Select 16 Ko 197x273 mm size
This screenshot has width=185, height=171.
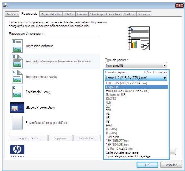[136, 148]
